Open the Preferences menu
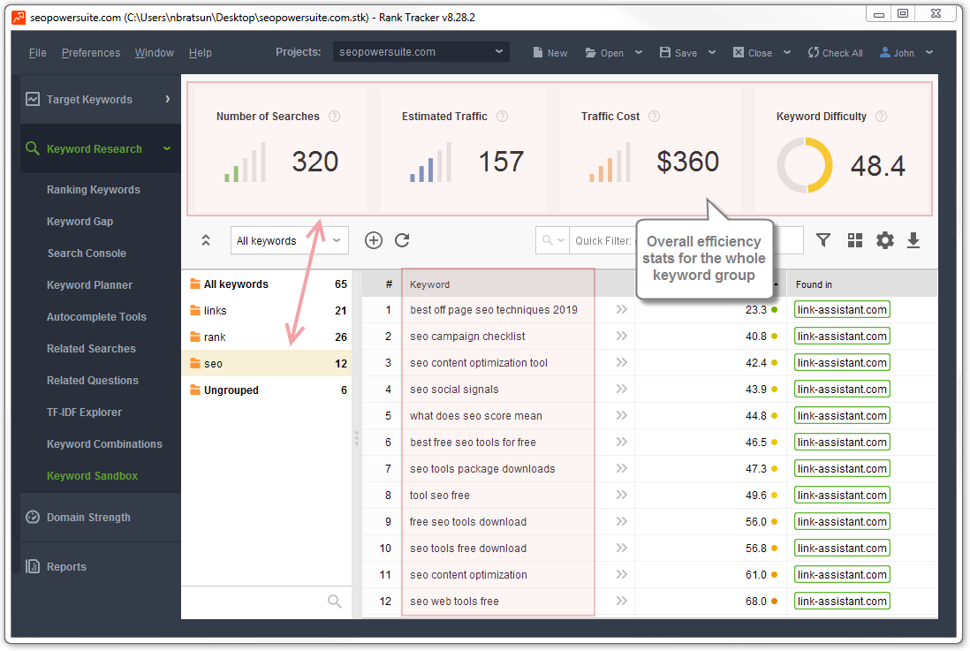Screen dimensions: 970x651 click(x=91, y=53)
